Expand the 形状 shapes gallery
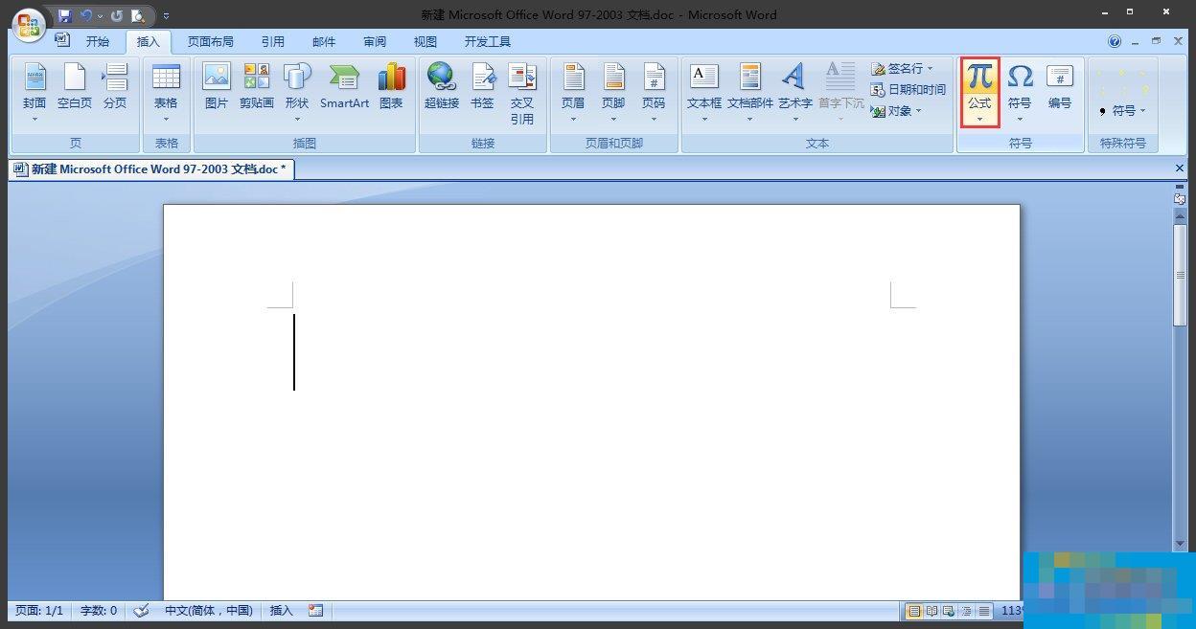1196x629 pixels. click(297, 92)
